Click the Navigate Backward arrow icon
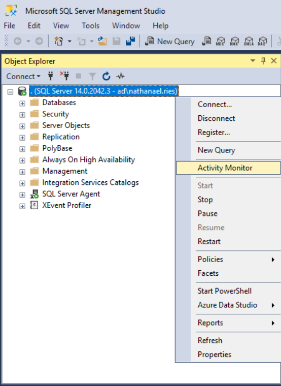The height and width of the screenshot is (386, 281). (x=18, y=41)
